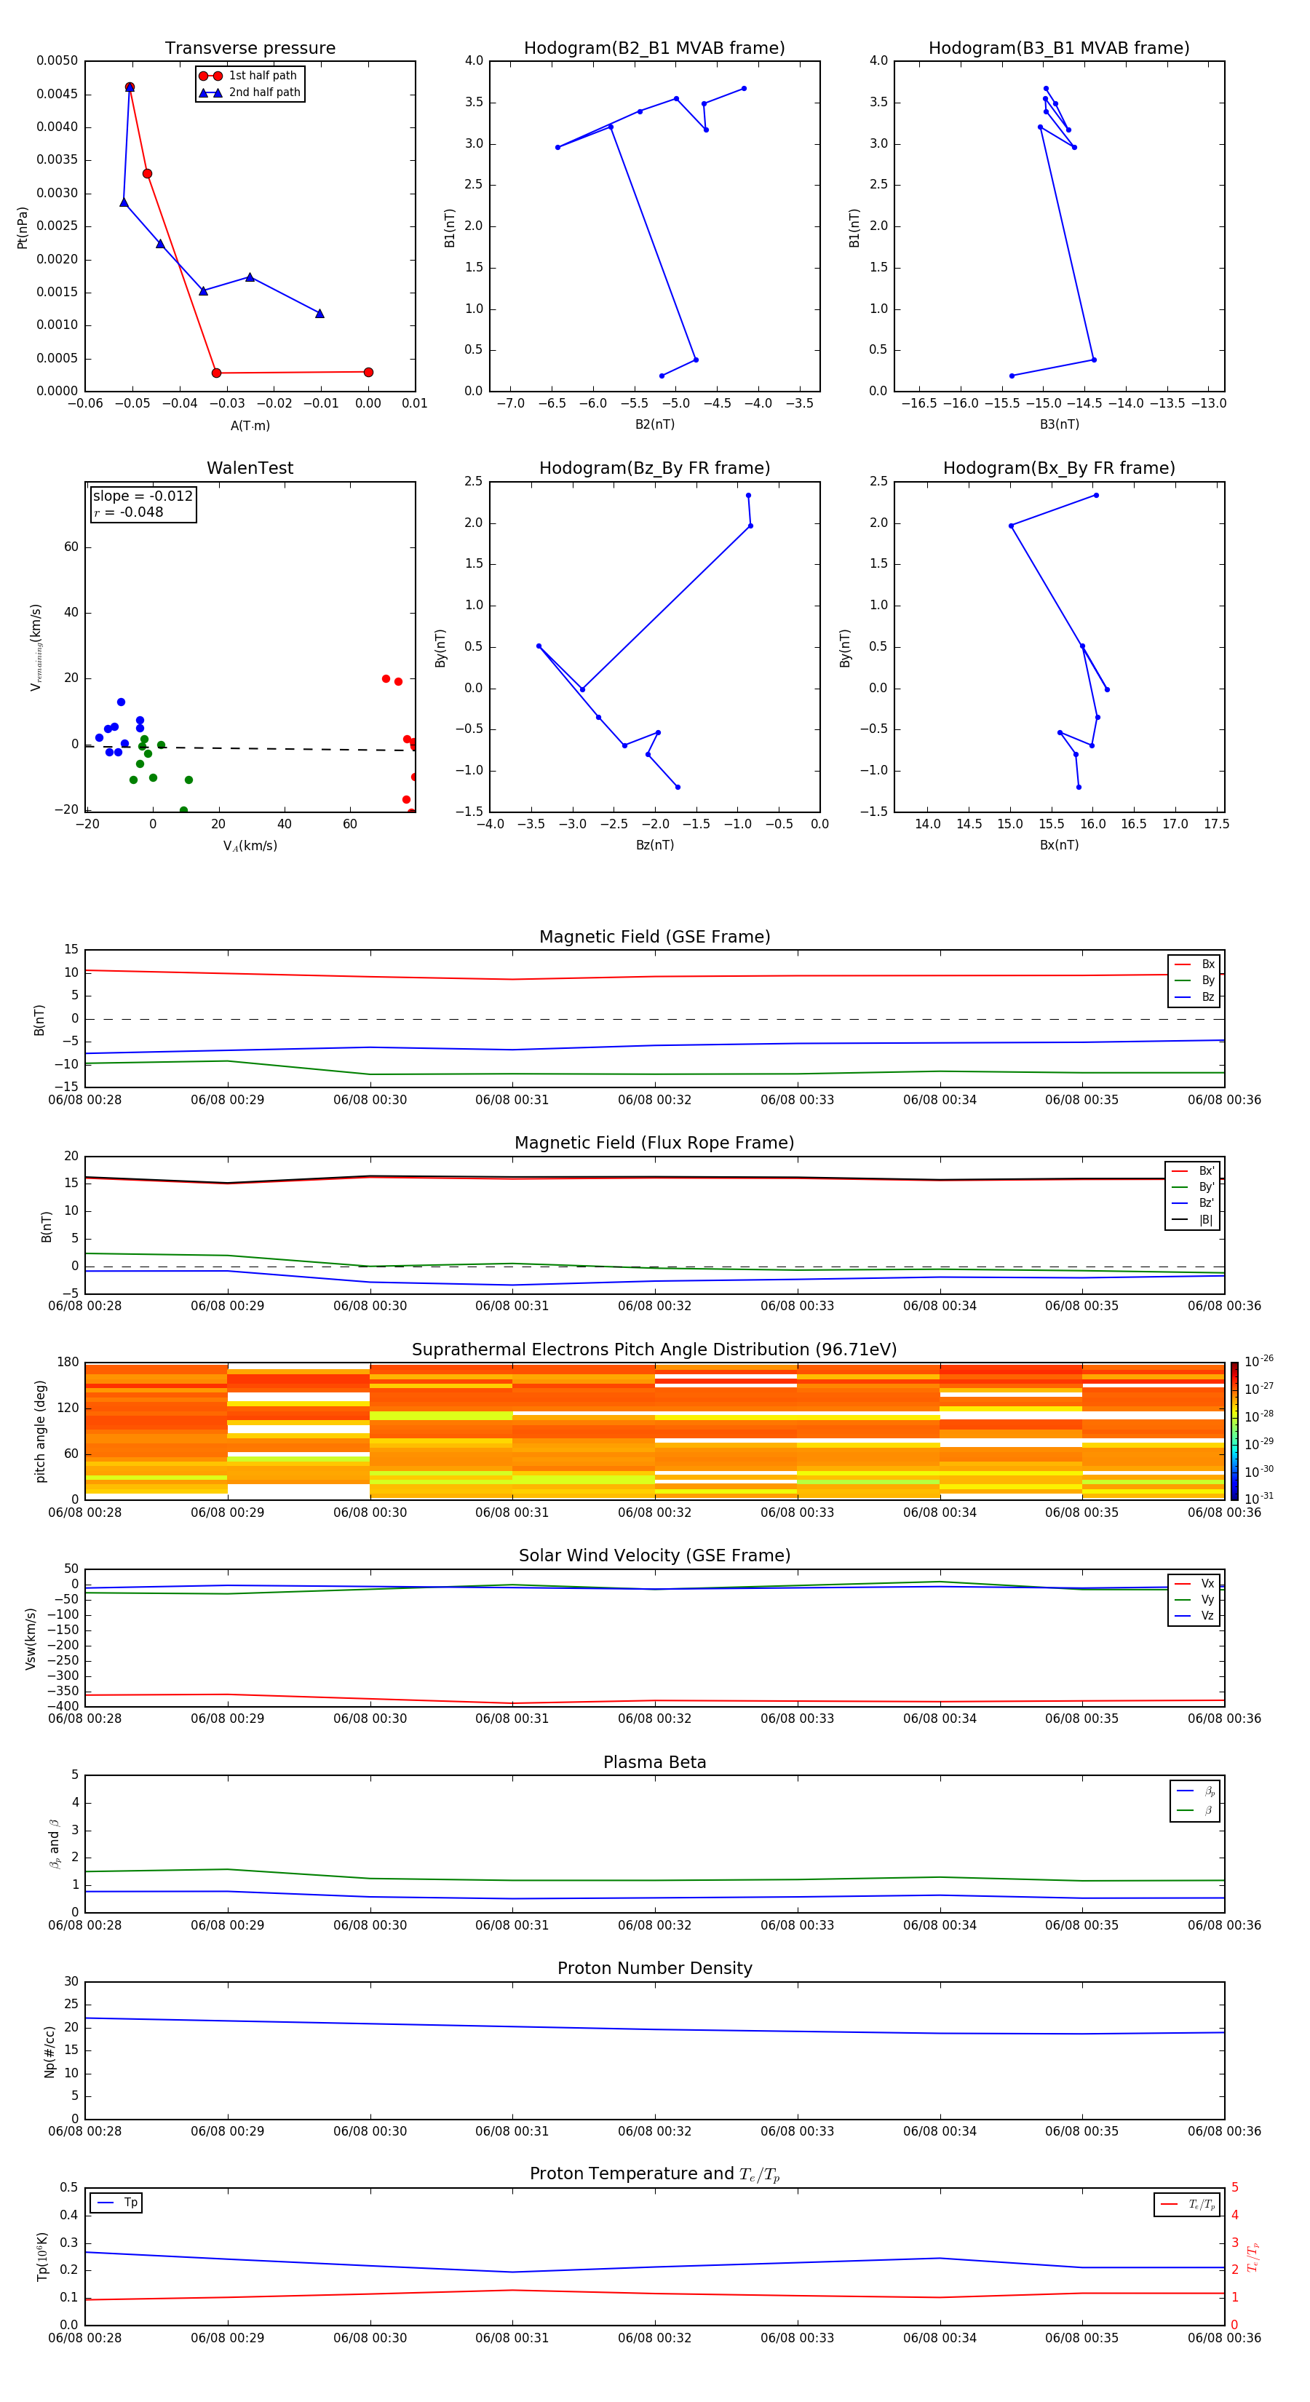Click the 'Transverse pressure' plot title

click(250, 49)
